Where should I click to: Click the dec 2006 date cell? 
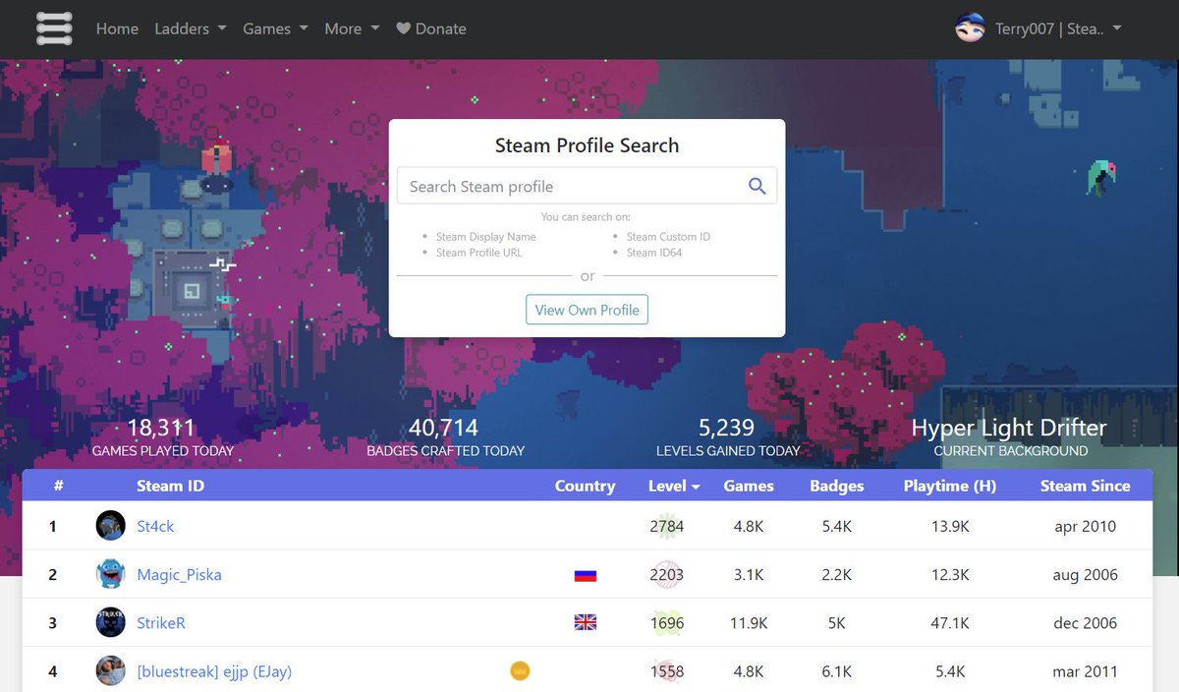pos(1086,622)
